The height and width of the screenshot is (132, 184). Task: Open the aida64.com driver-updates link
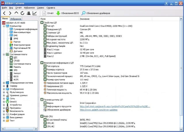pyautogui.click(x=99, y=110)
